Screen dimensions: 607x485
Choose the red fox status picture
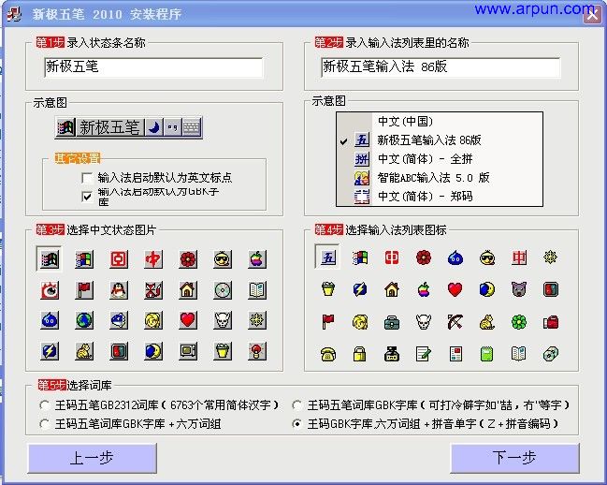(153, 289)
